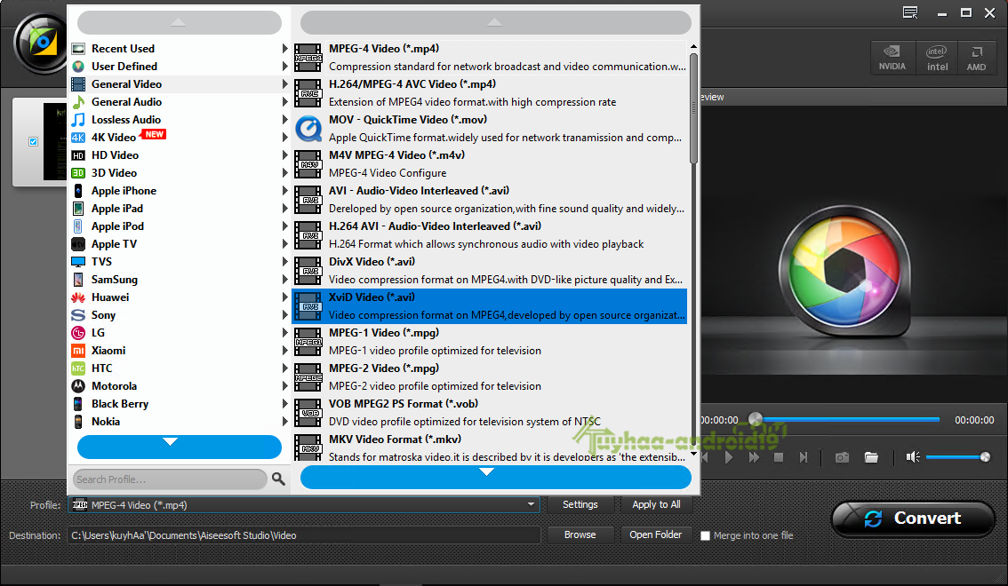Screen dimensions: 1008x586
Task: Click the Open Folder button
Action: [656, 535]
